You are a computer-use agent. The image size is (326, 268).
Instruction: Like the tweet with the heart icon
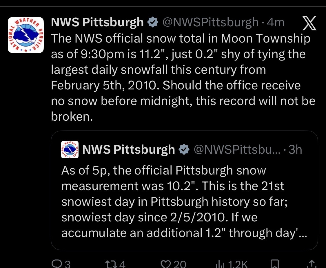coord(166,264)
